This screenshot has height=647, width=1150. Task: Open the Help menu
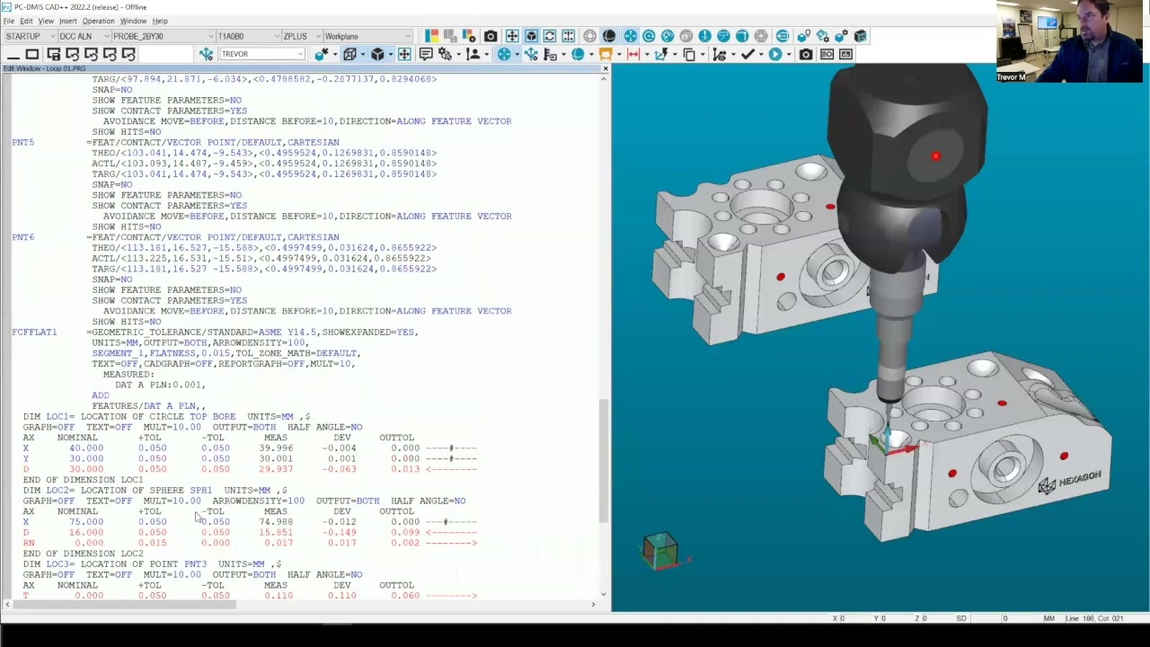tap(160, 21)
